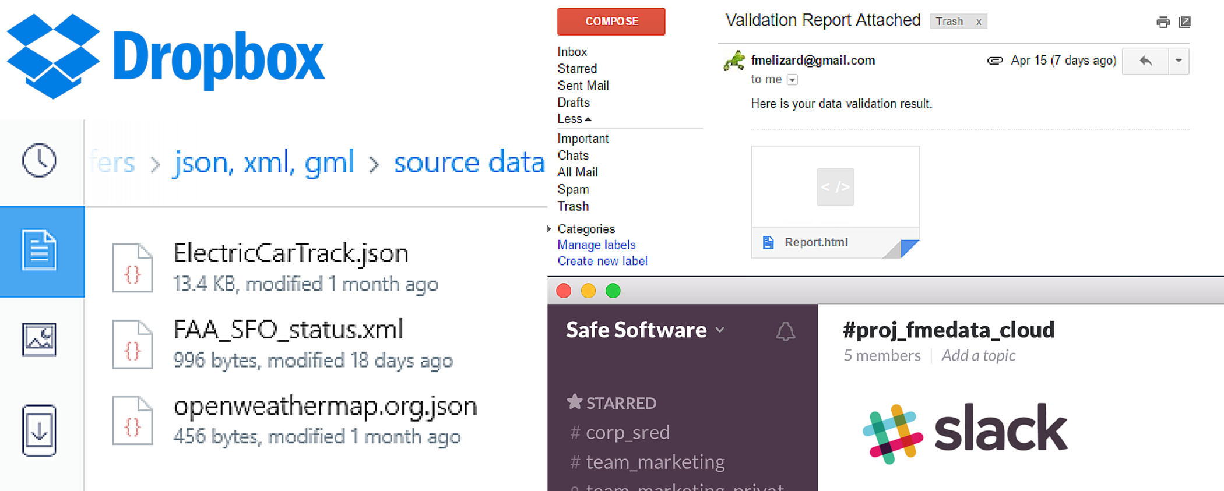
Task: Open Gmail Sent Mail
Action: pyautogui.click(x=583, y=86)
